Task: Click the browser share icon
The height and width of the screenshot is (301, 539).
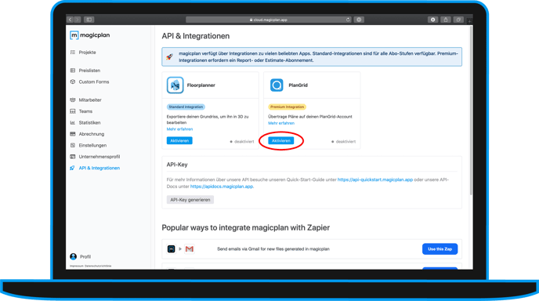Action: click(x=446, y=20)
